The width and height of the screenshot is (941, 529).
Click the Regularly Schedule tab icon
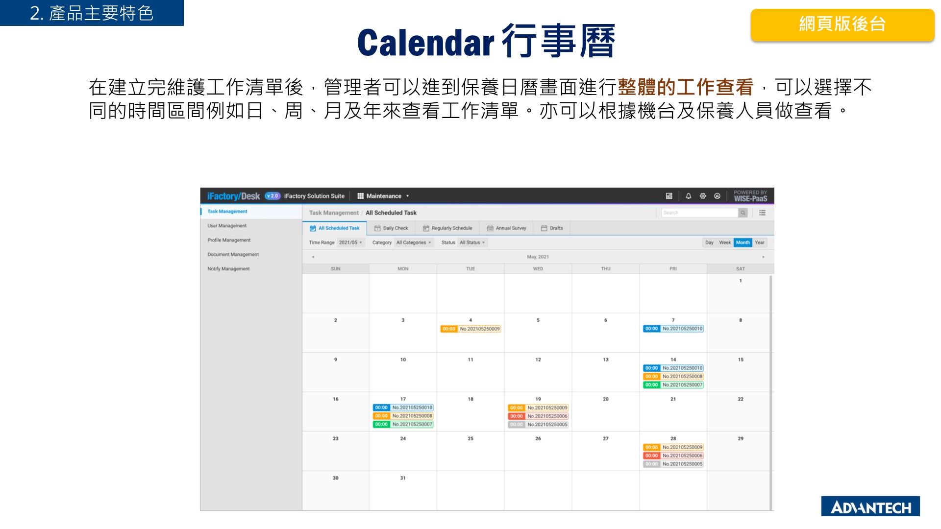pos(426,228)
